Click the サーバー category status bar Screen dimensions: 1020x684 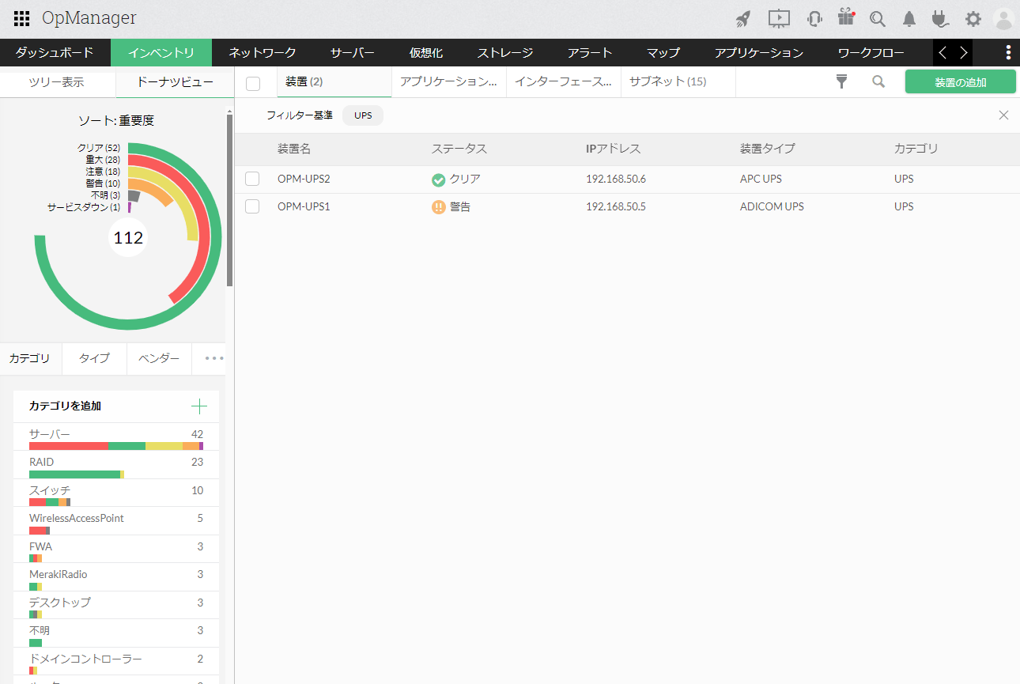tap(116, 446)
